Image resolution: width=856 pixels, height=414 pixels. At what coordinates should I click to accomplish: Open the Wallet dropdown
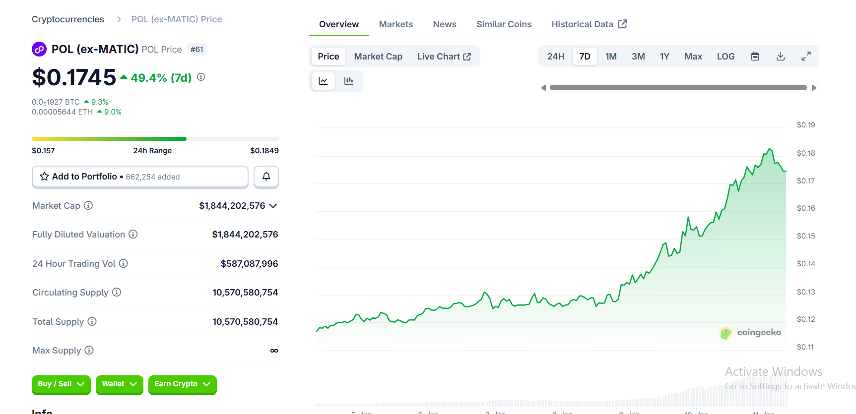[120, 384]
